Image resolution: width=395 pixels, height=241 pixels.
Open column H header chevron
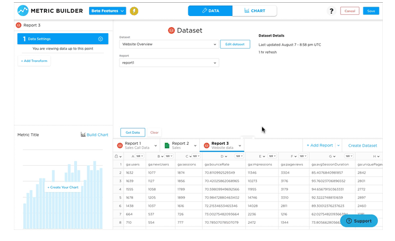click(378, 156)
